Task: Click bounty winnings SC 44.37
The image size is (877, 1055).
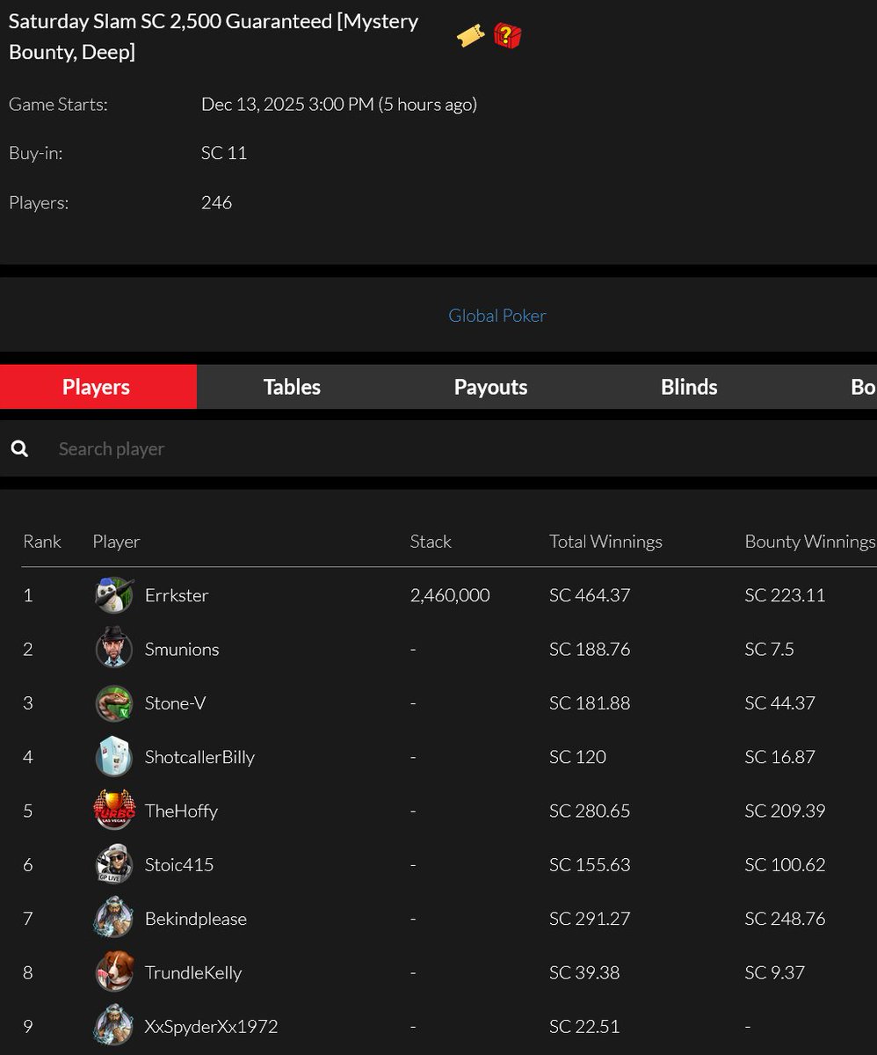Action: (x=779, y=703)
